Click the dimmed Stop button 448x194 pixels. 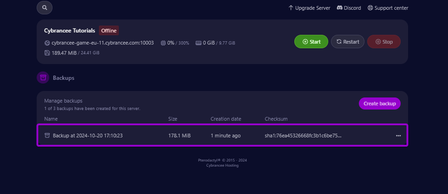(384, 42)
